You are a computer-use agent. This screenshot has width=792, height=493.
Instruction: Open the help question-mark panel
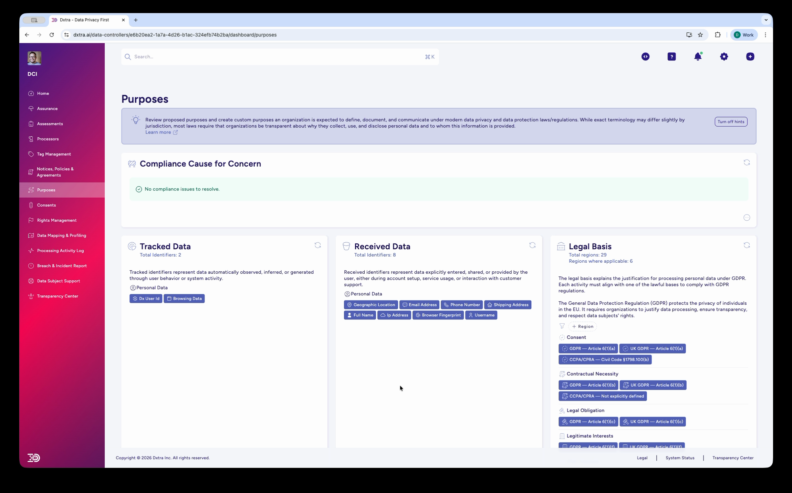pos(671,56)
